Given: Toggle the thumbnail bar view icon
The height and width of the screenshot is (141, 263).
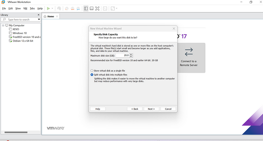Looking at the screenshot, I should [x=92, y=9].
